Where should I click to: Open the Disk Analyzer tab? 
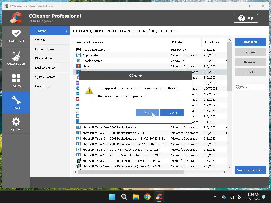[x=50, y=58]
